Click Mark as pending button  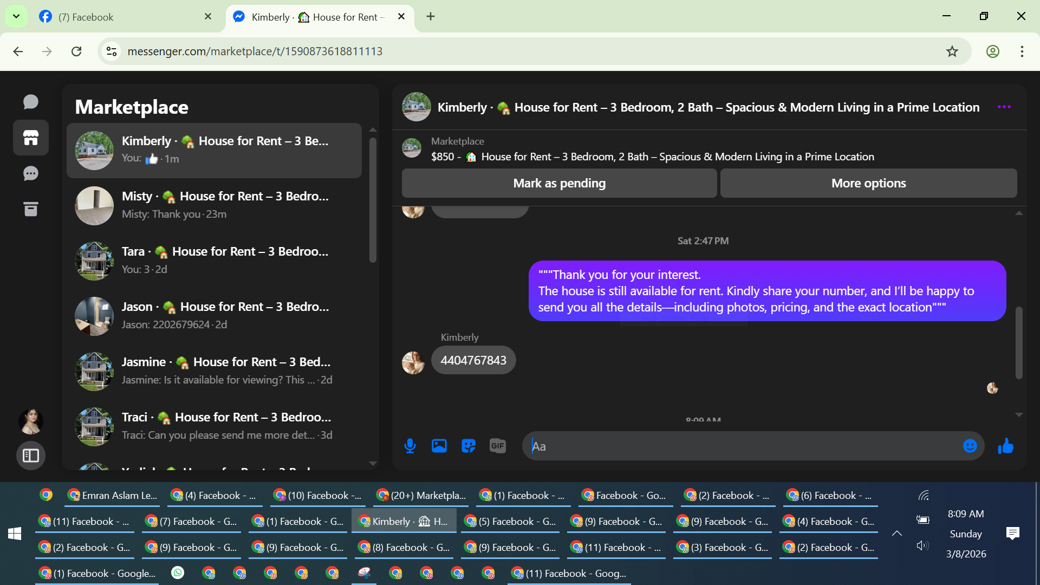559,183
